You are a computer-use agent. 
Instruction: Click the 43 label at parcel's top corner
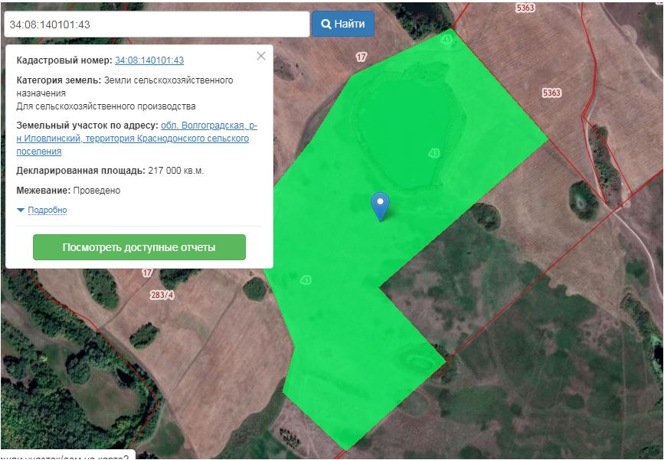pyautogui.click(x=447, y=38)
